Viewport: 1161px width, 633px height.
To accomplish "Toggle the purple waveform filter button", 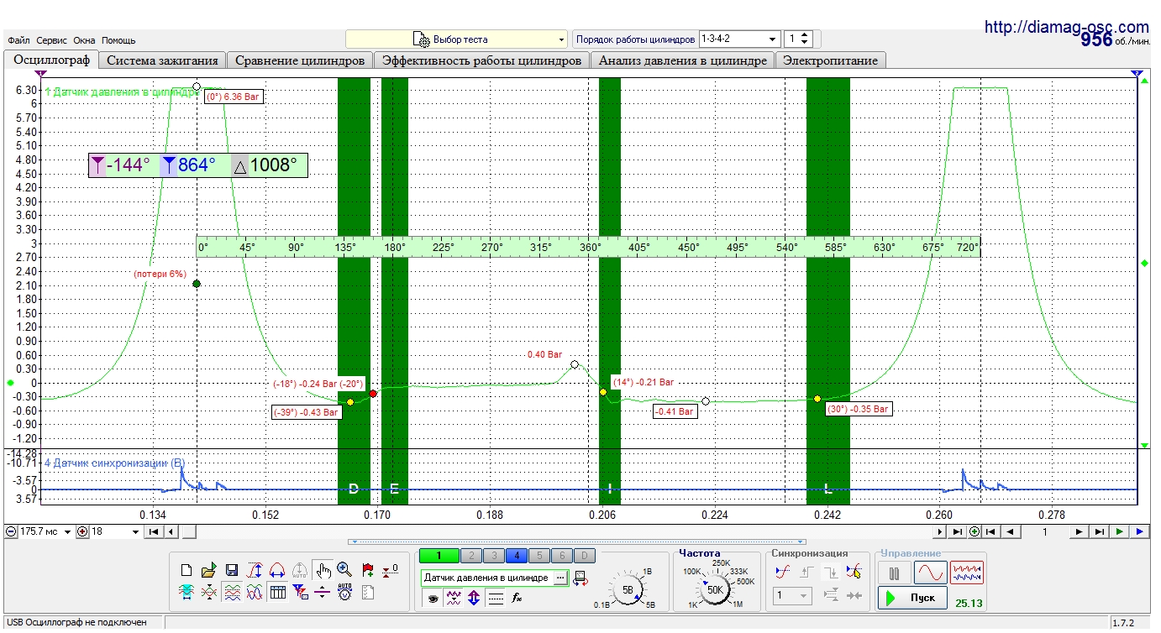I will [x=454, y=599].
